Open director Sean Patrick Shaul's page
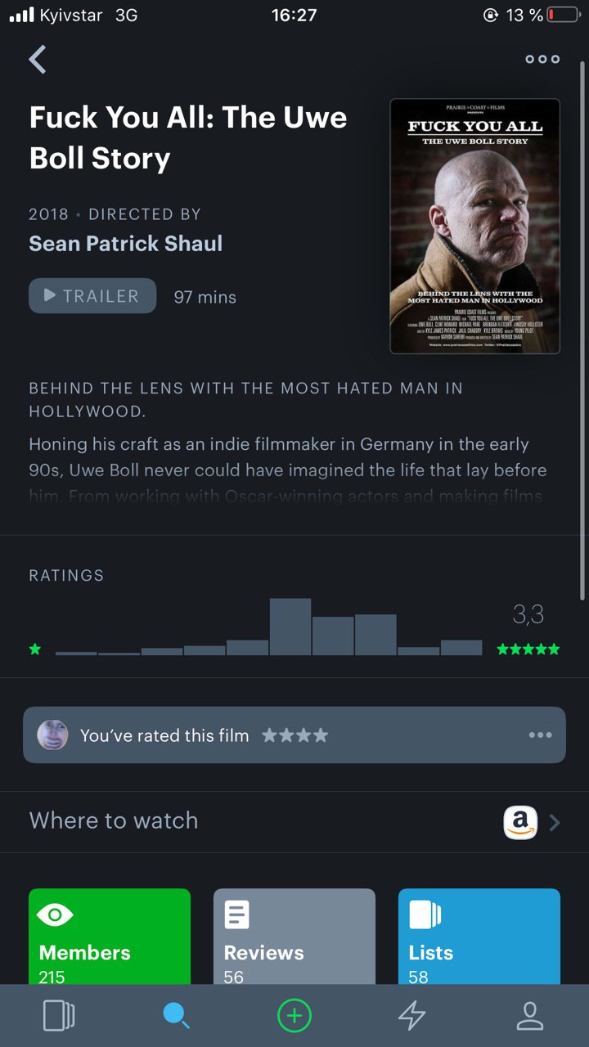This screenshot has width=589, height=1047. (126, 244)
